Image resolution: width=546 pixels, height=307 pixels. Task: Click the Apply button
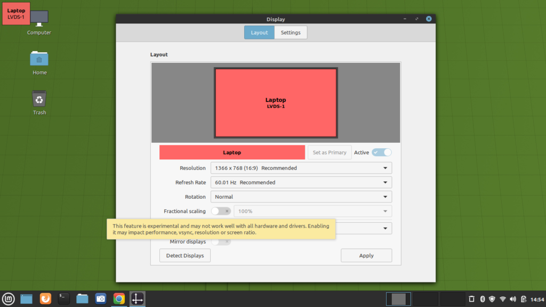(366, 256)
